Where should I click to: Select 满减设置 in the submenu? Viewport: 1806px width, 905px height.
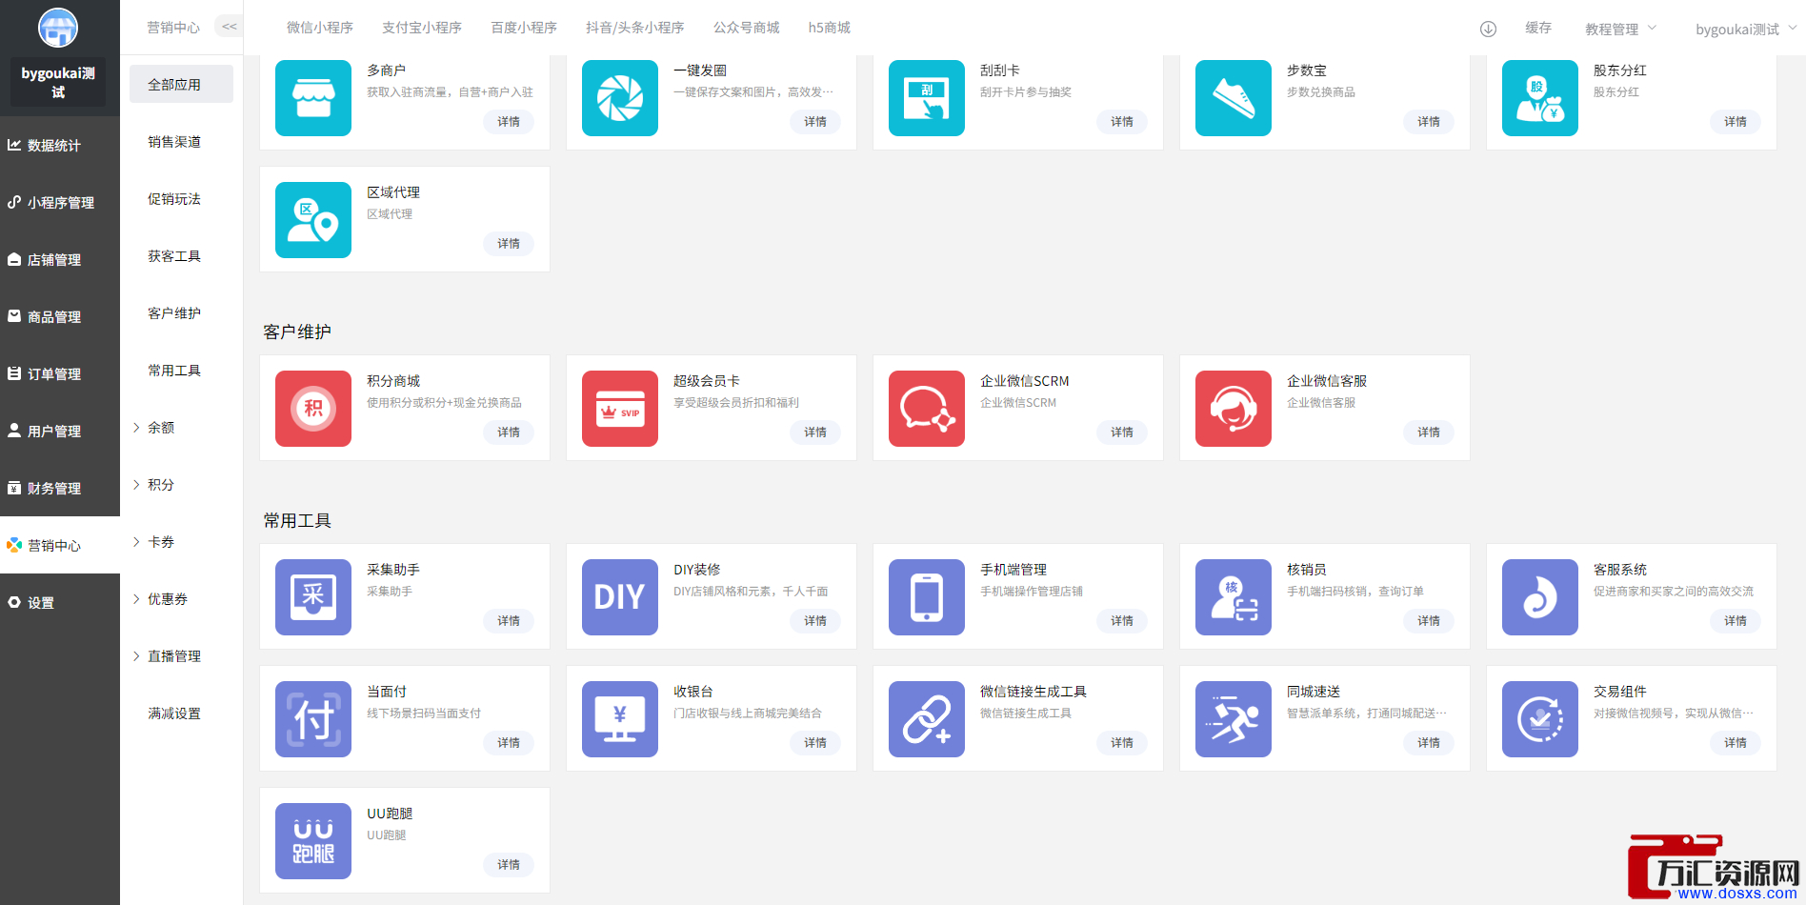173,714
